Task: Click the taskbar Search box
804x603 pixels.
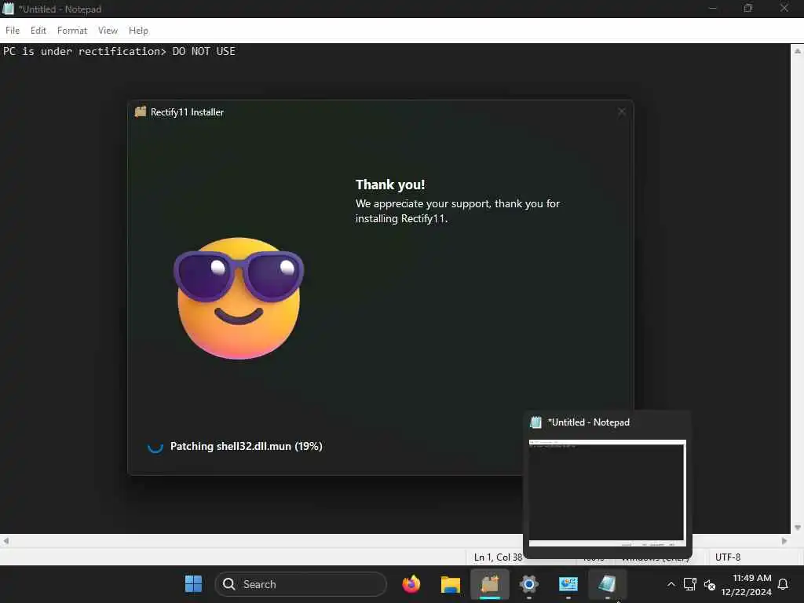Action: 301,584
